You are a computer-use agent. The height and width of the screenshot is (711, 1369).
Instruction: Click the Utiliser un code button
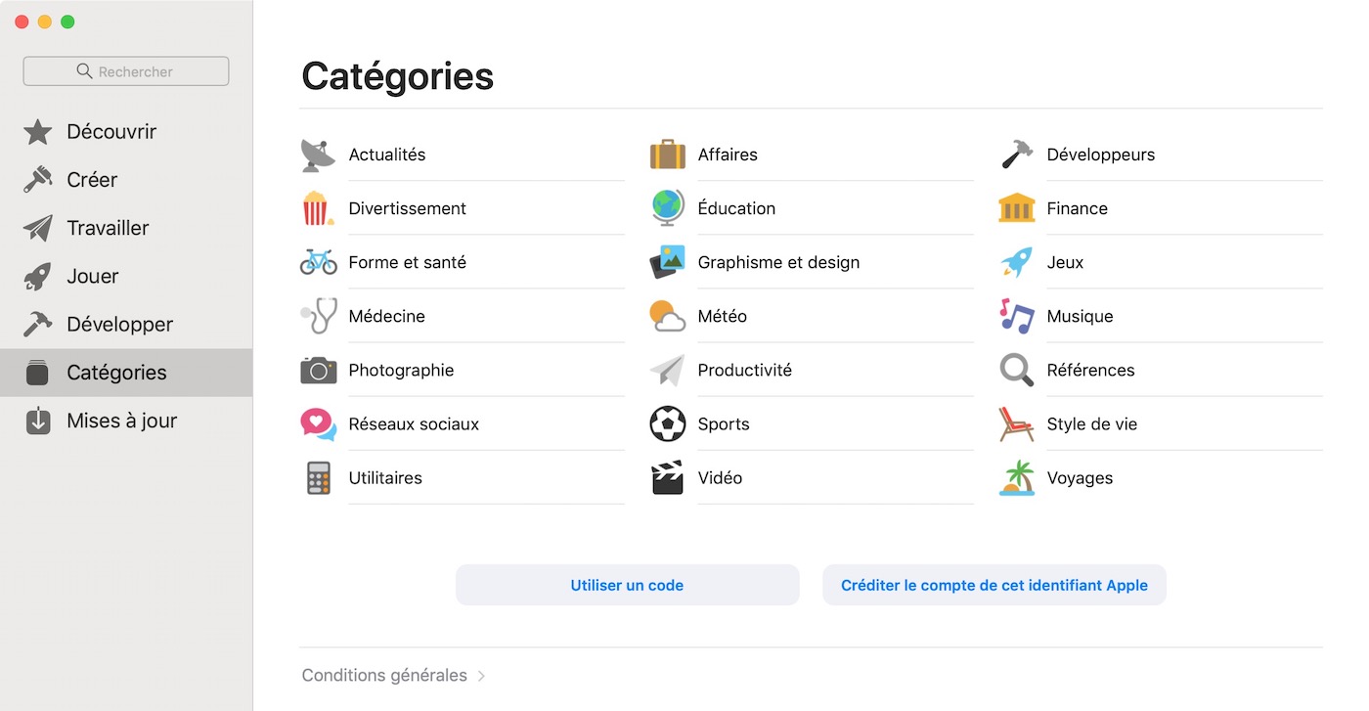[x=627, y=585]
